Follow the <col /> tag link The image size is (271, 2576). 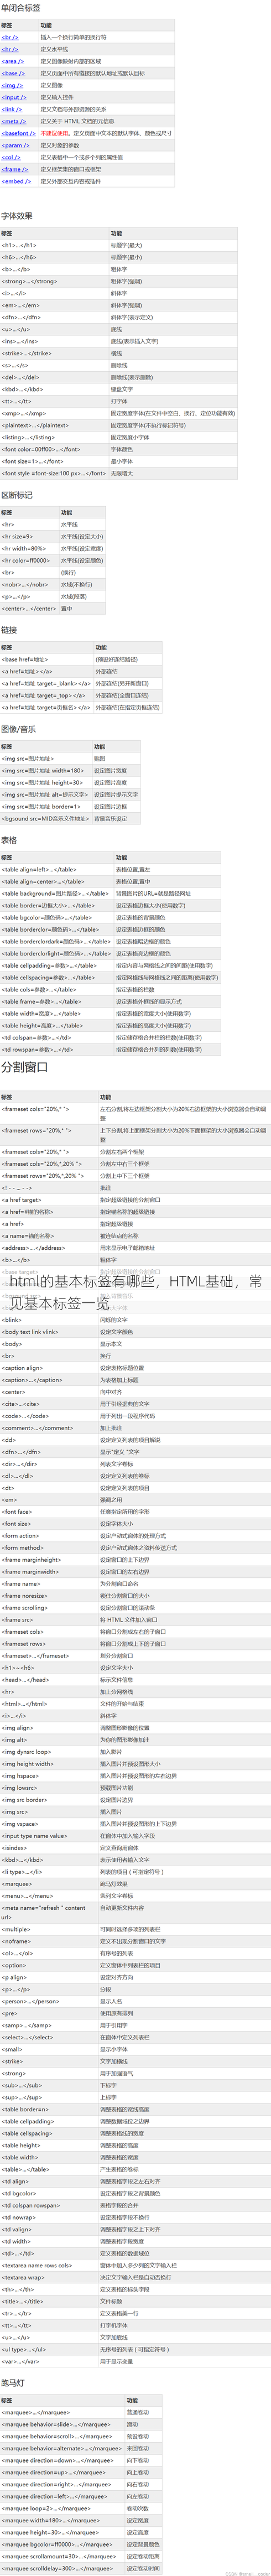click(11, 157)
